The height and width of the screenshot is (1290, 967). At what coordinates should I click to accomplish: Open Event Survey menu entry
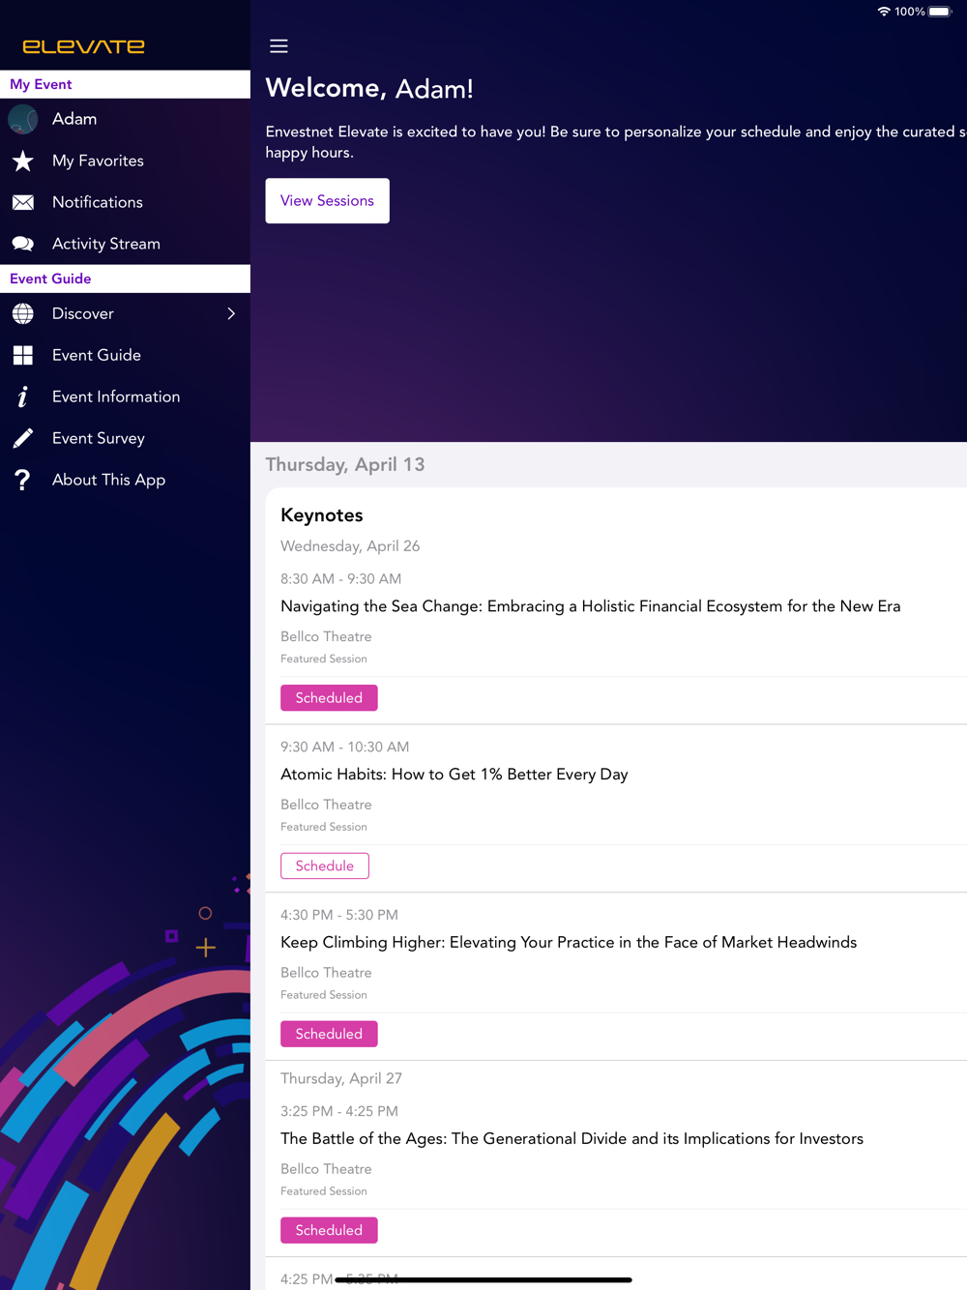pyautogui.click(x=125, y=438)
